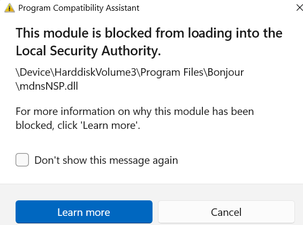Click the mdnsNSP.dll file name text
Viewport: 303px width, 225px height.
(47, 86)
